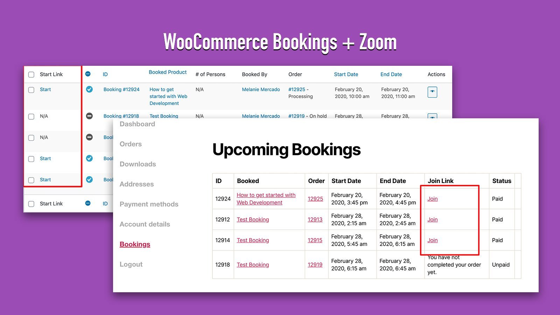Screen dimensions: 560x315
Task: Open order 12925 in Upcoming Bookings
Action: point(315,199)
